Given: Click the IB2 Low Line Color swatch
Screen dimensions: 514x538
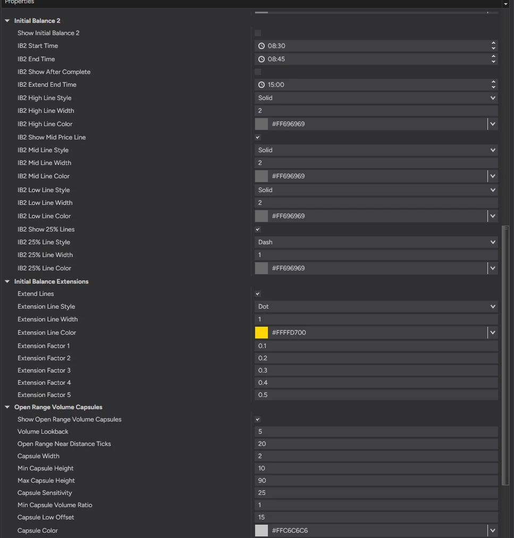Looking at the screenshot, I should [262, 216].
